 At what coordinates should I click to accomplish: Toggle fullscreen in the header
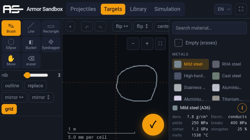pos(241,9)
